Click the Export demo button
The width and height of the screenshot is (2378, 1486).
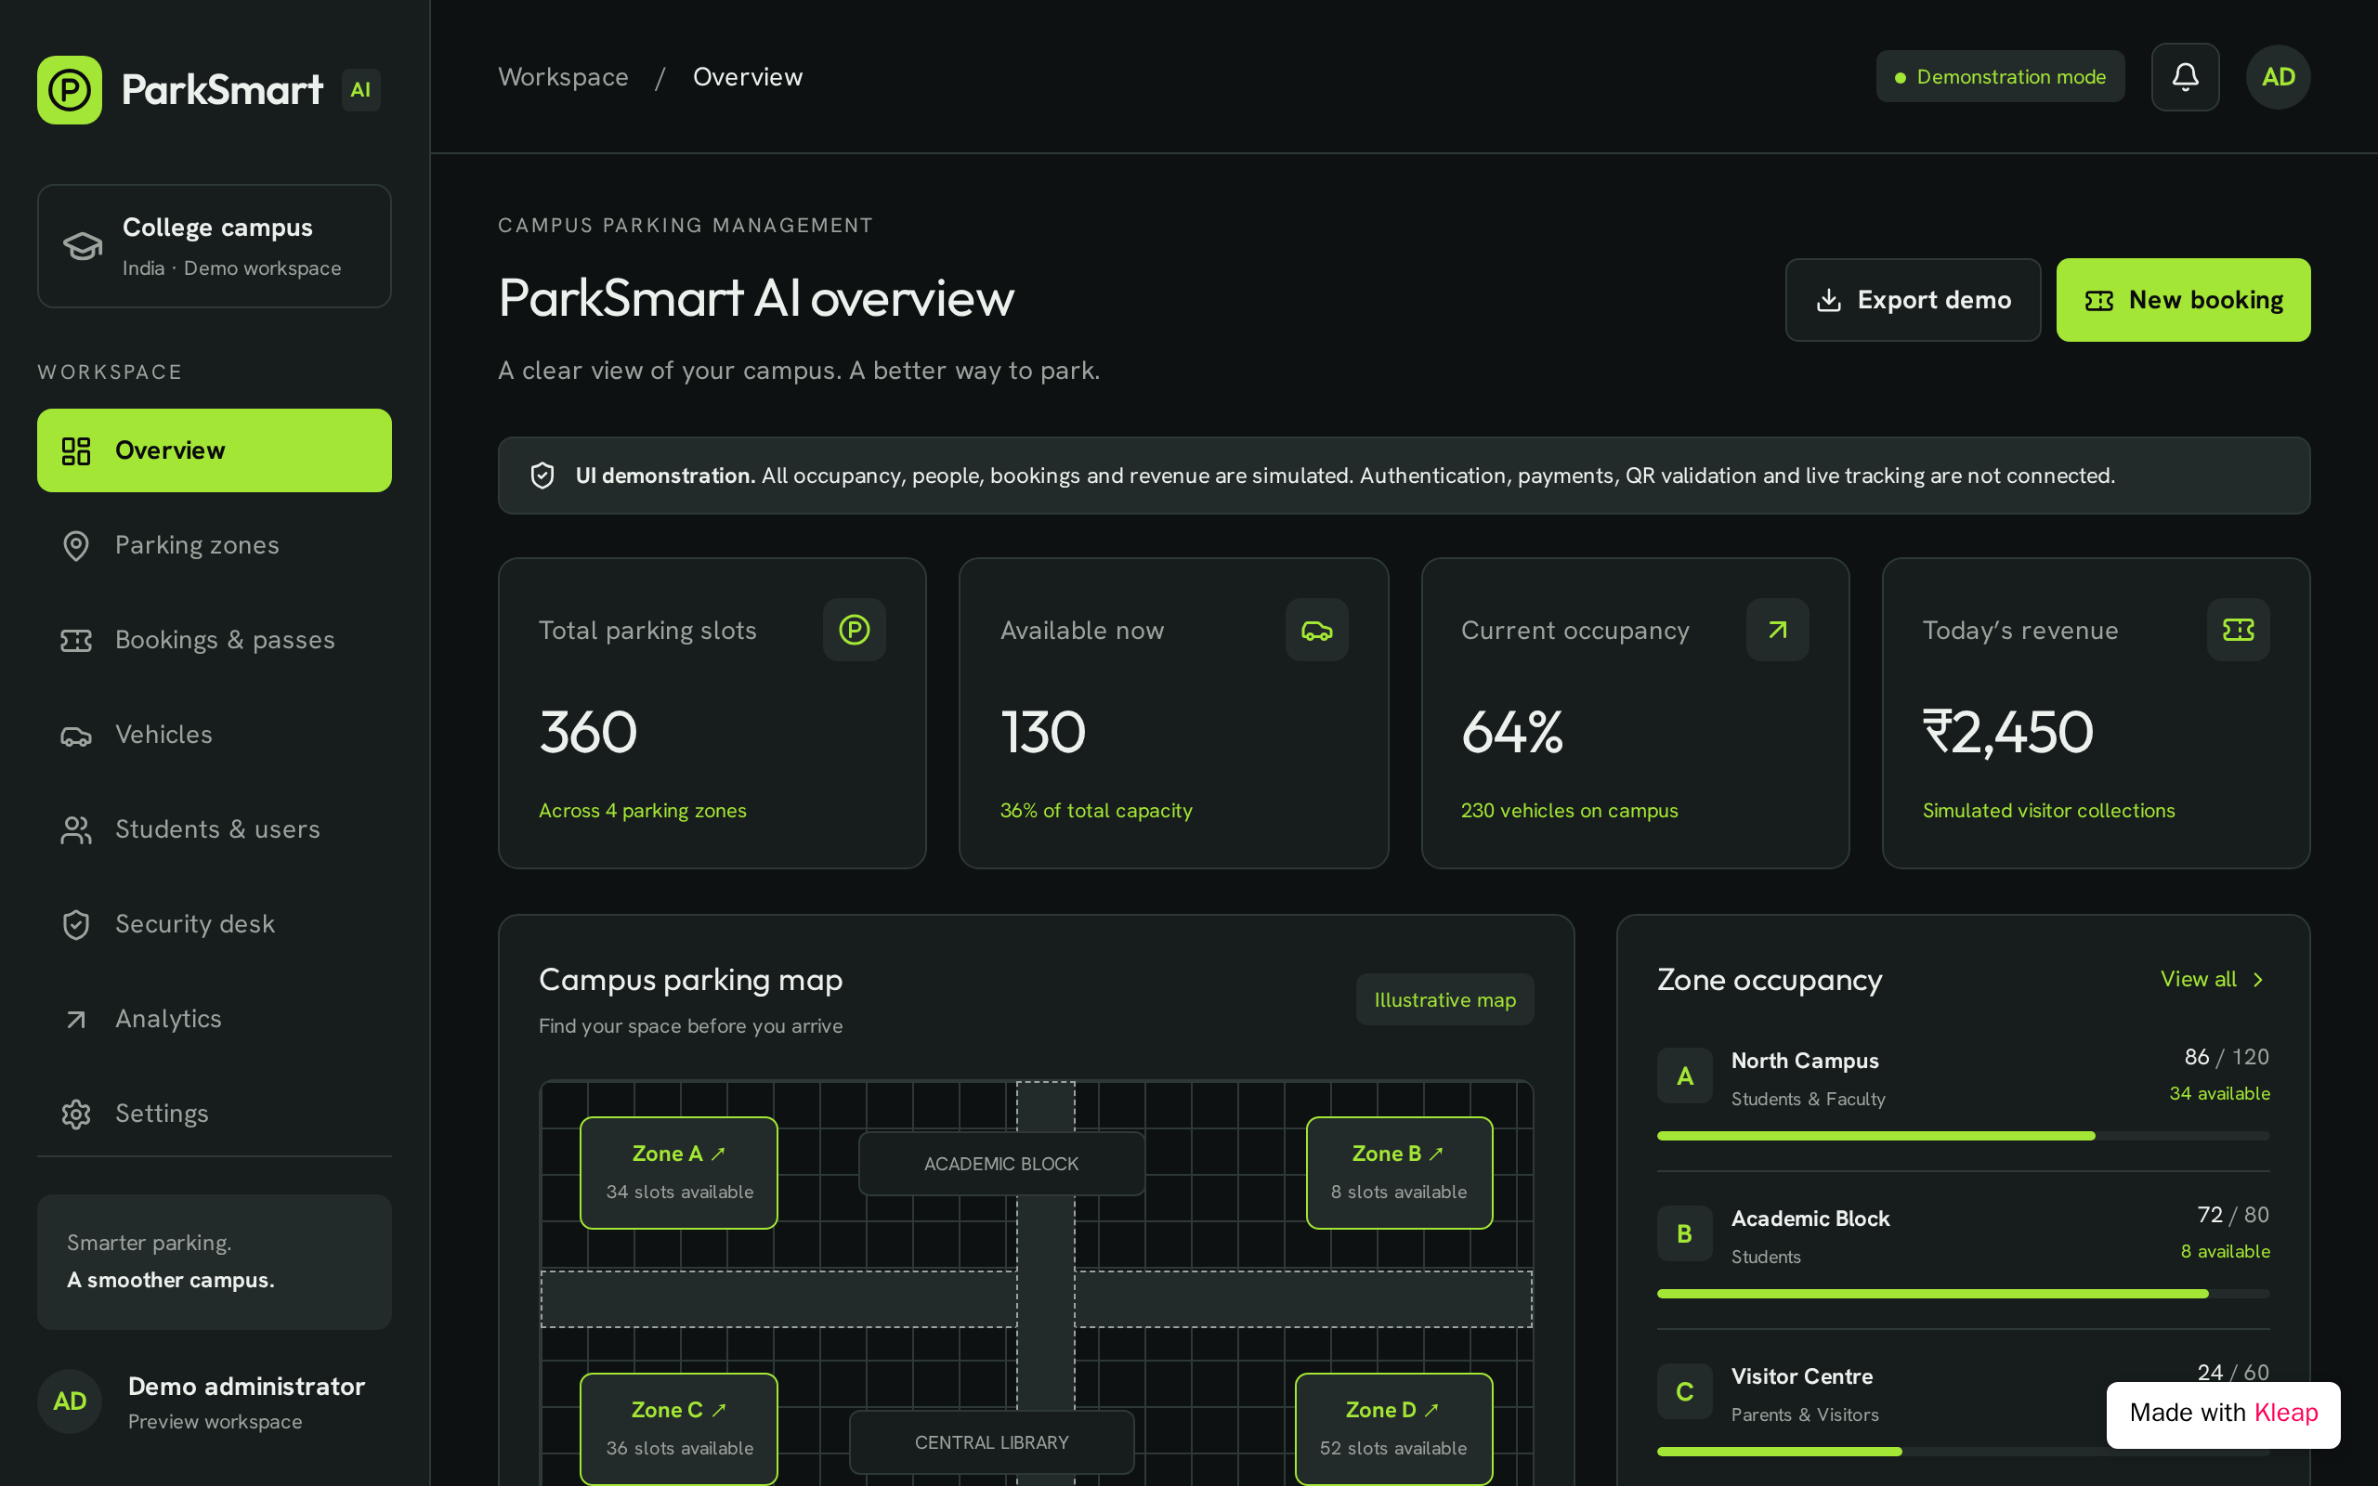[1913, 300]
